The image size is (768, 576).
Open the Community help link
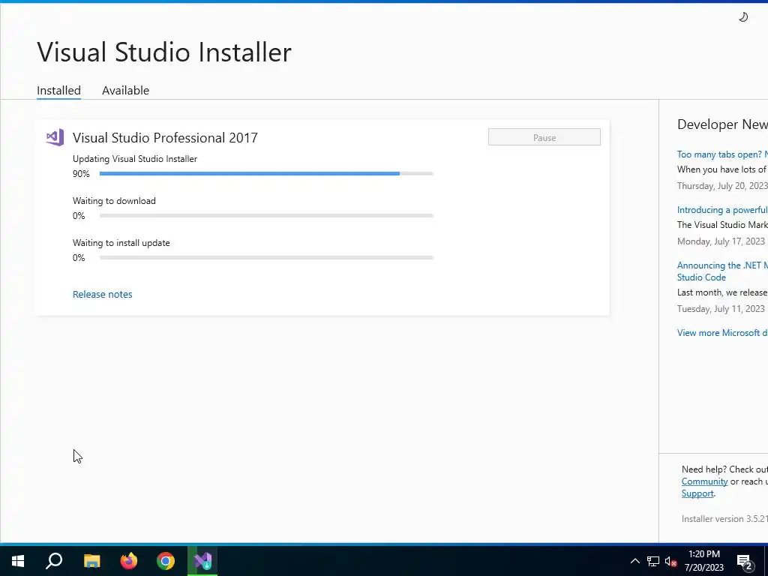[704, 481]
